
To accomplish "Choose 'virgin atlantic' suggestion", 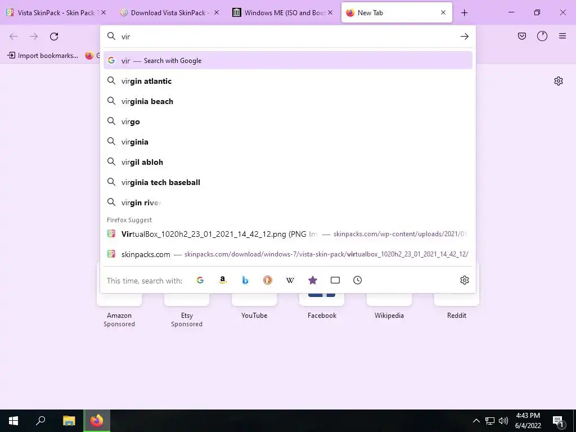I will [x=288, y=81].
